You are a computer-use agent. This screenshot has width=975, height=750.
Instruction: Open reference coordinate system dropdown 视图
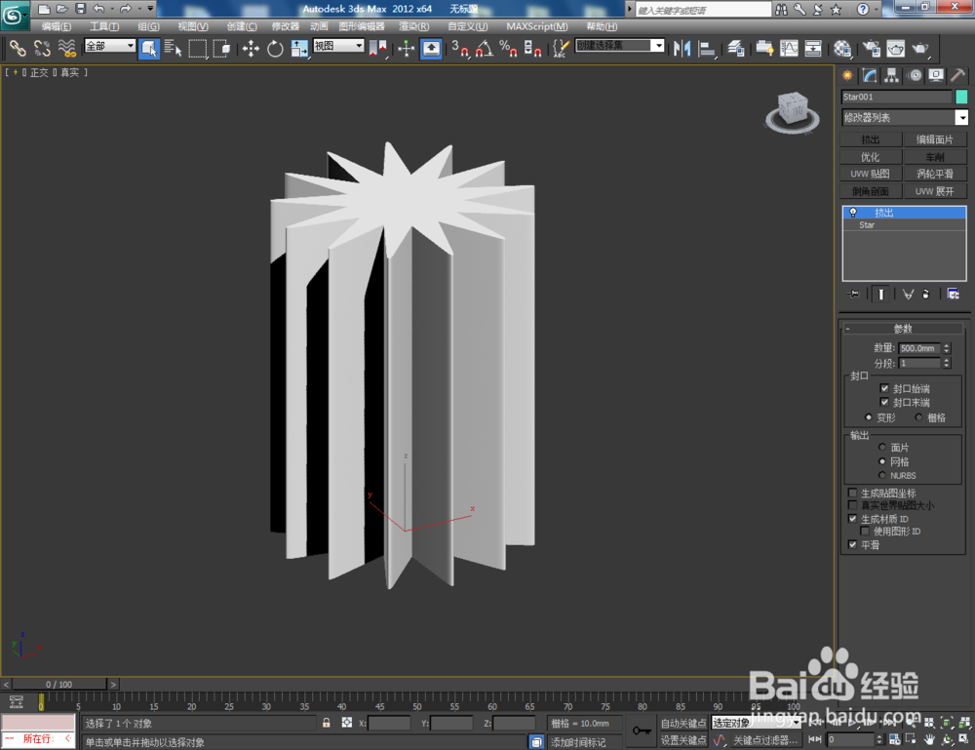pyautogui.click(x=338, y=46)
